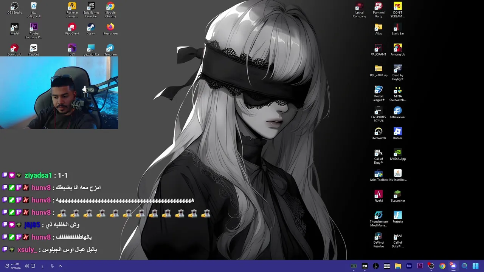
Task: Open the volume control in system tray
Action: 26,266
